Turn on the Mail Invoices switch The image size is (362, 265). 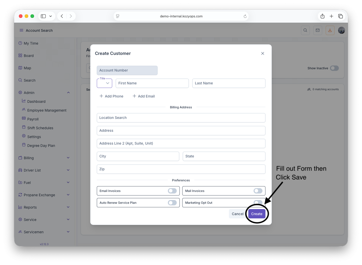click(x=258, y=191)
